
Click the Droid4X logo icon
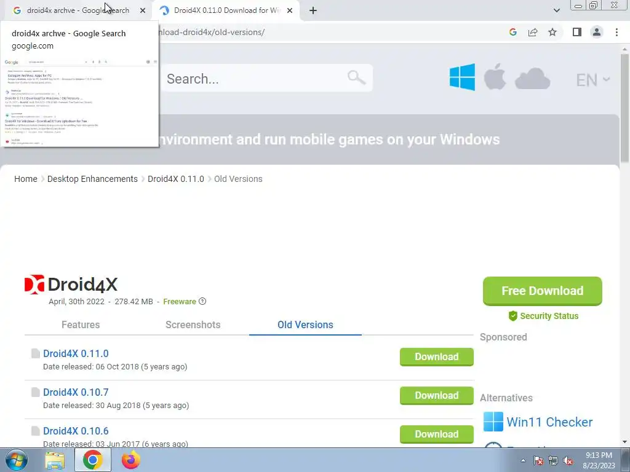tap(34, 285)
